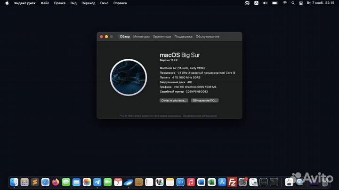Image resolution: width=339 pixels, height=190 pixels.
Task: Launch Microsoft Word from the Dock
Action: pyautogui.click(x=201, y=182)
